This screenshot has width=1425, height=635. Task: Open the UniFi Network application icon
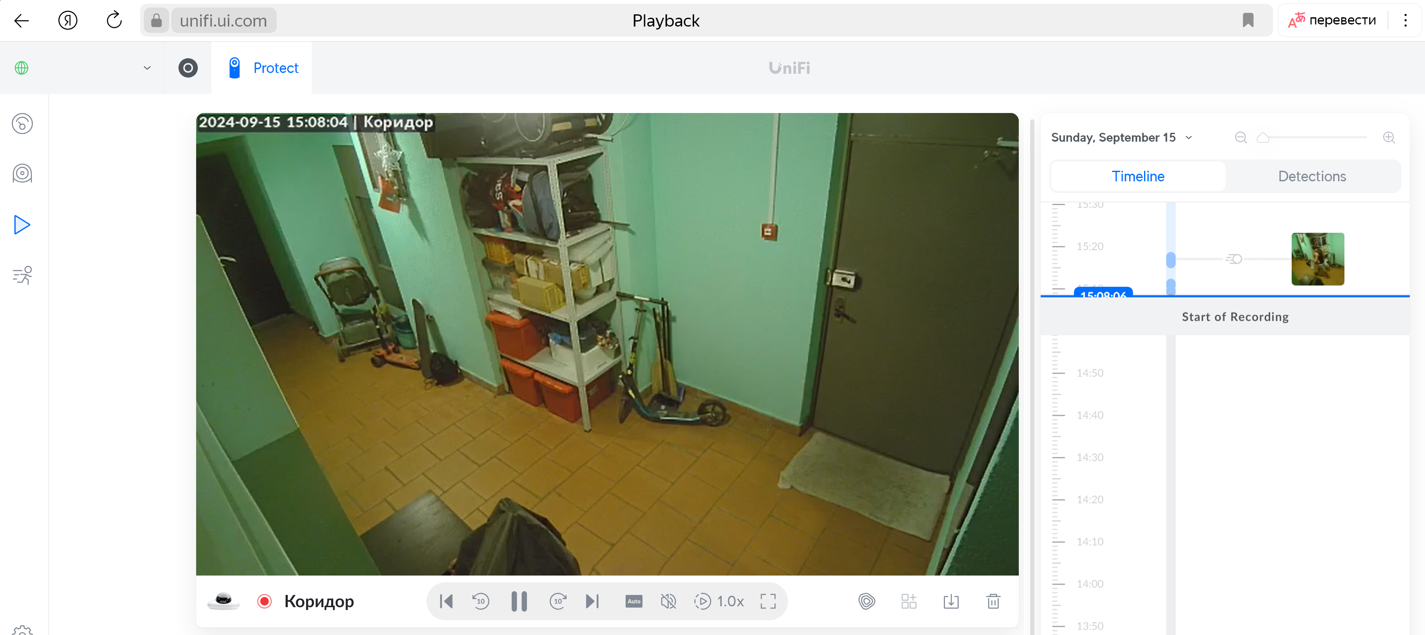click(x=188, y=68)
